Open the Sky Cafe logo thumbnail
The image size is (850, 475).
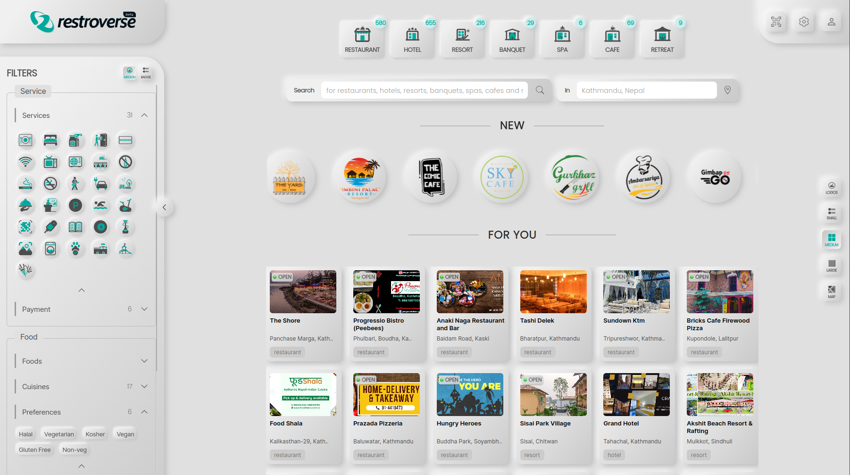click(x=501, y=177)
